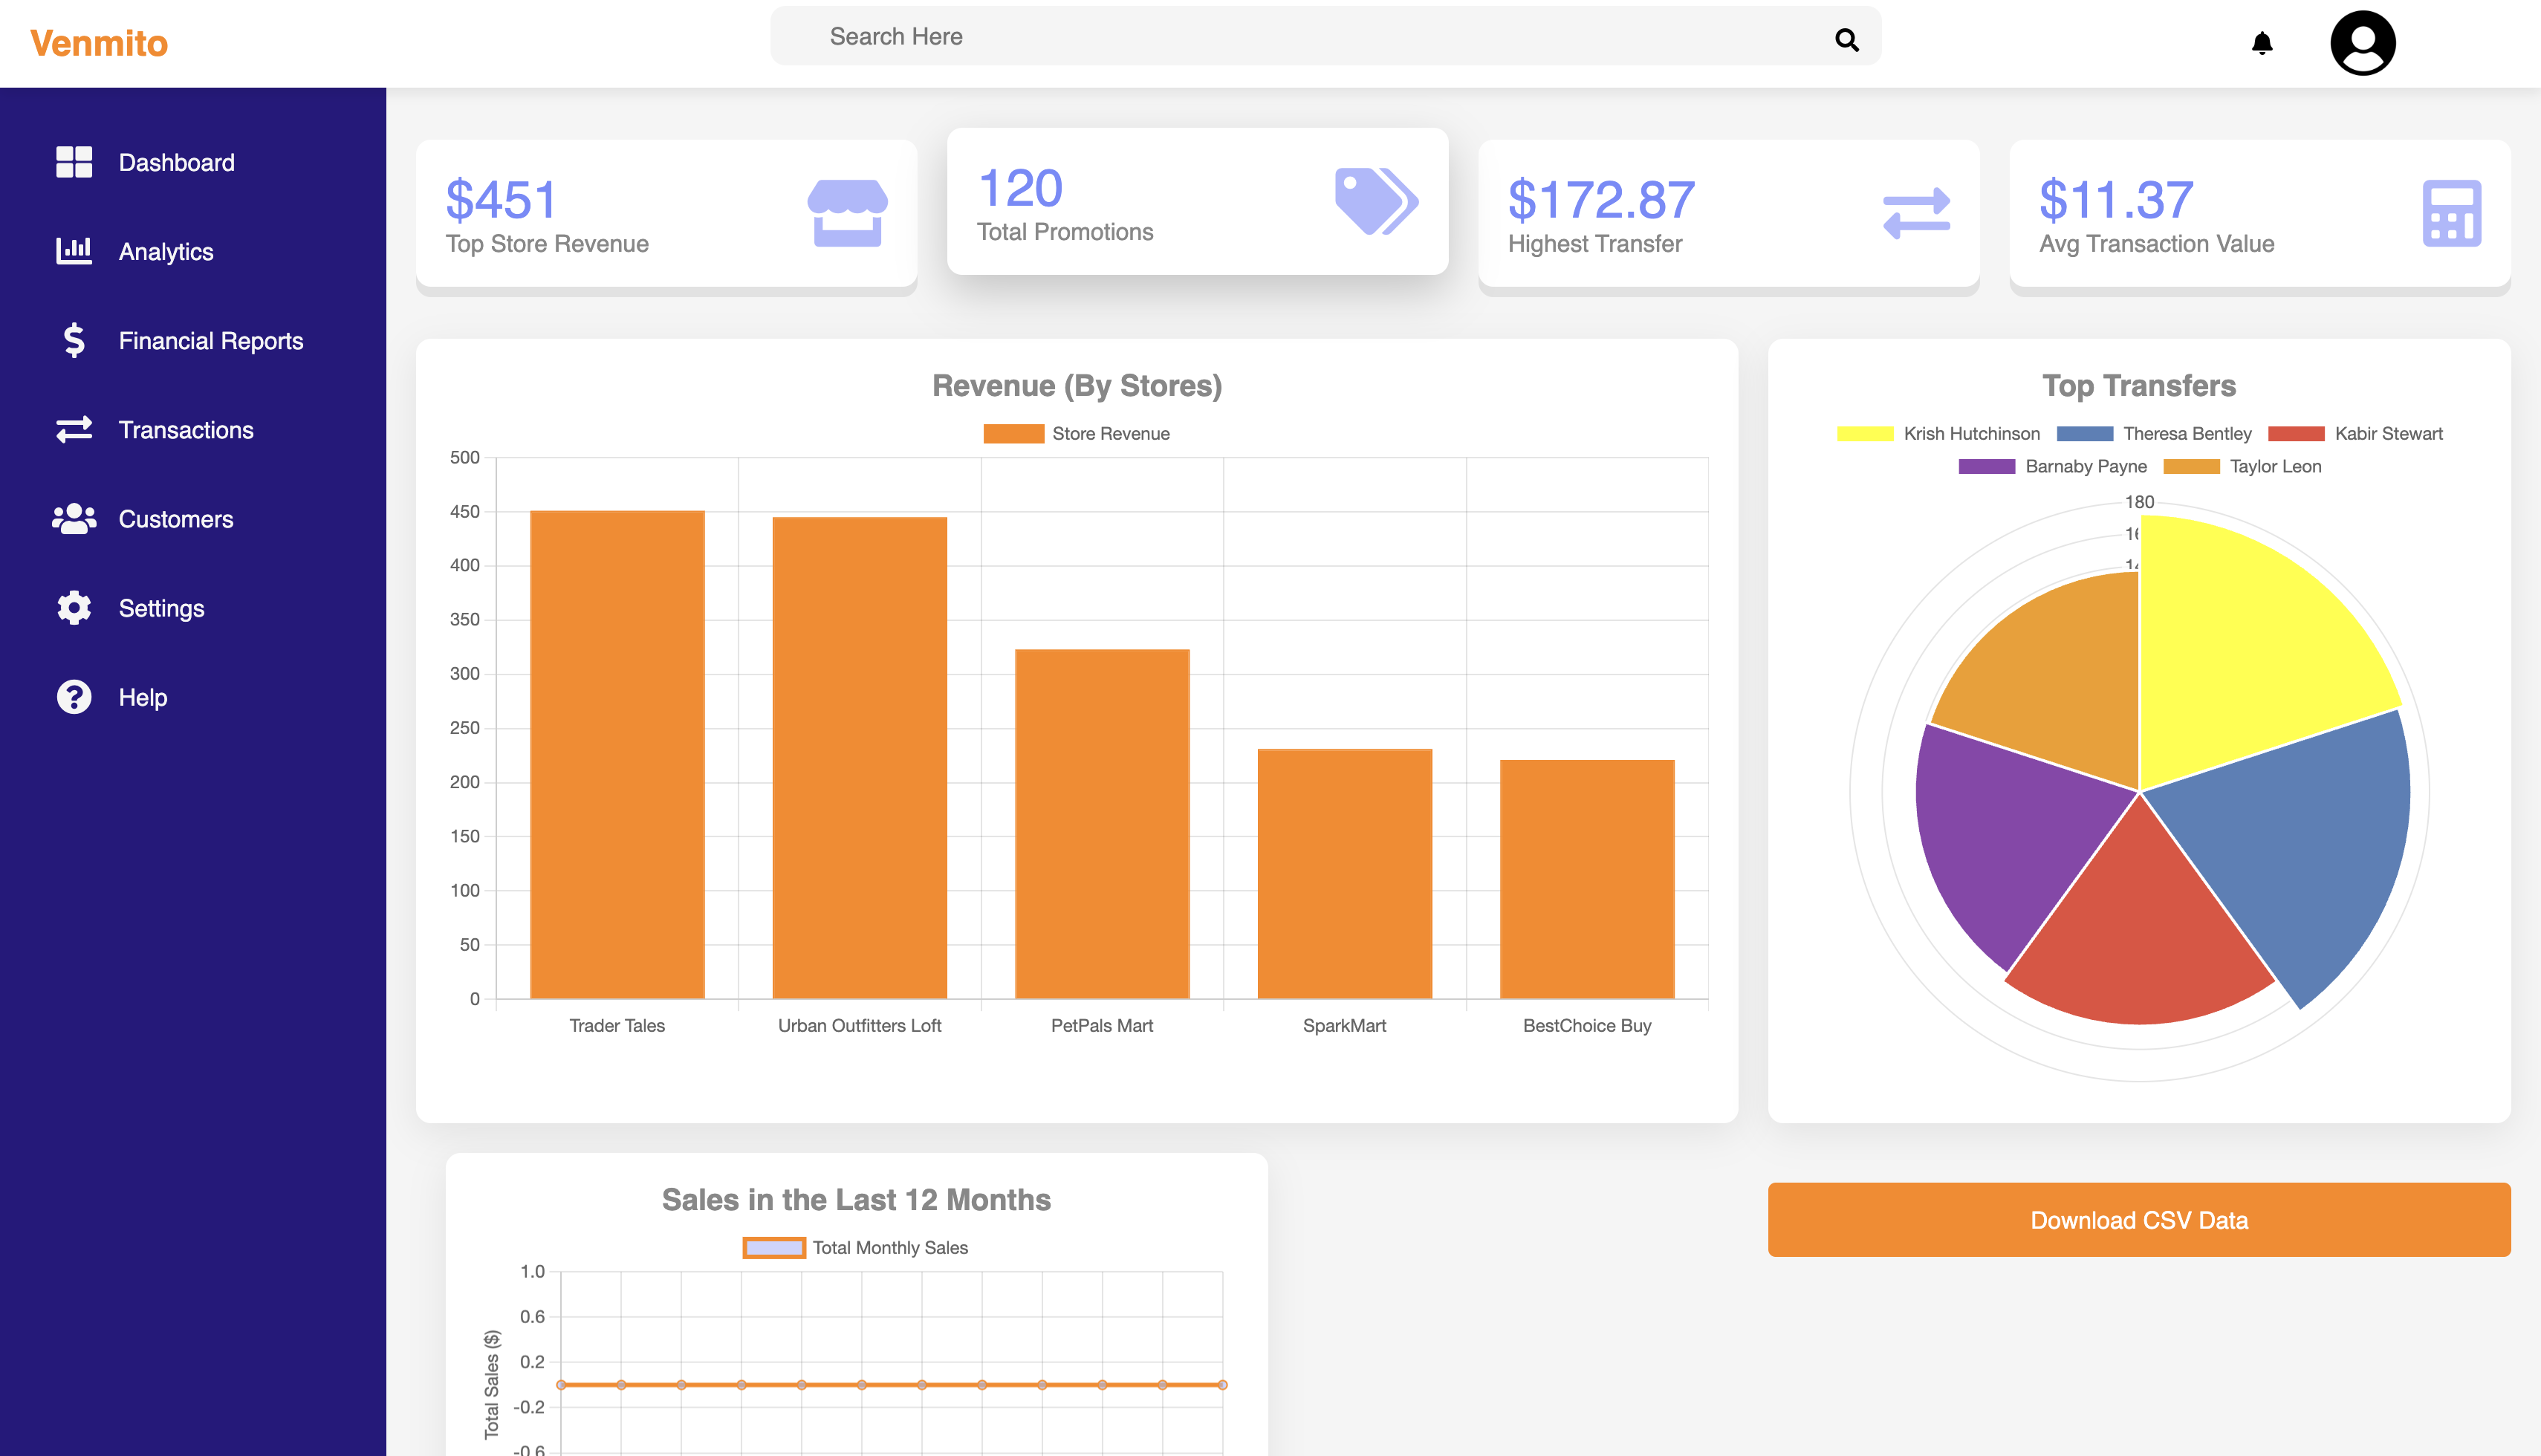Click the Venmito logo
This screenshot has height=1456, width=2541.
point(99,43)
